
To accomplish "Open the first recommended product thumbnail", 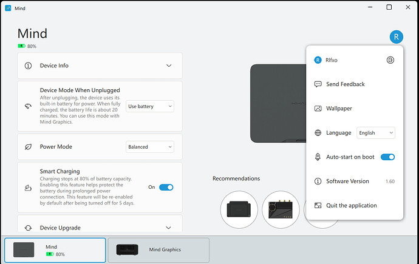I will coord(239,209).
